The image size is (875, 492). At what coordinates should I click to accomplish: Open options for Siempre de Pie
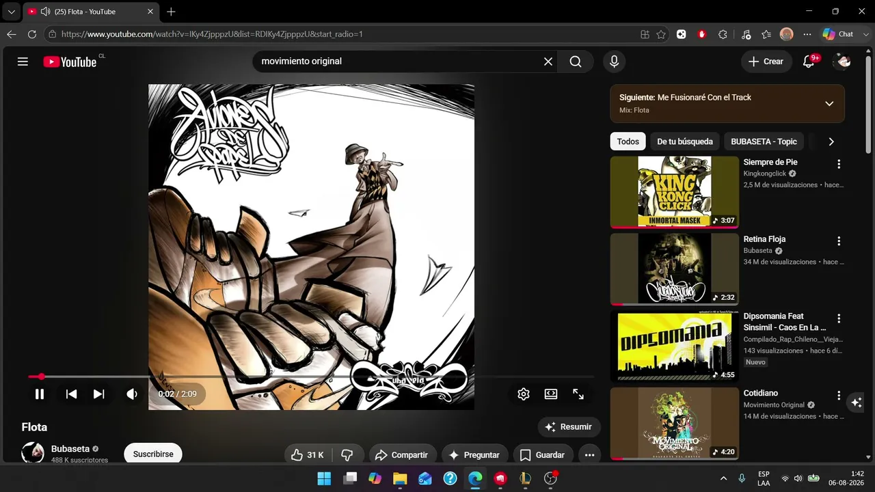tap(839, 164)
